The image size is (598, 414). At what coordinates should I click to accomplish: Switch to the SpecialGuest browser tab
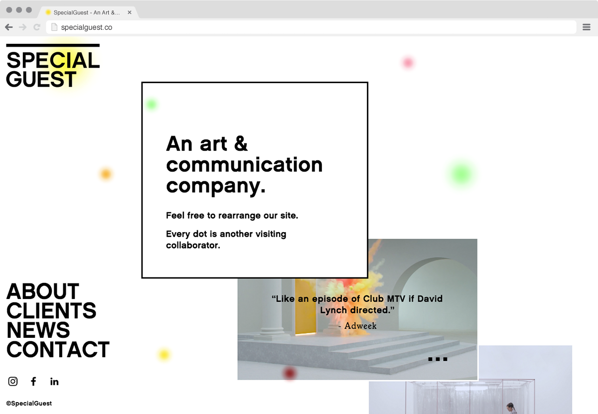[x=87, y=12]
